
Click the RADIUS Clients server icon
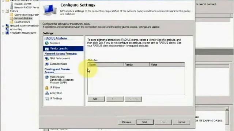(x=12, y=4)
